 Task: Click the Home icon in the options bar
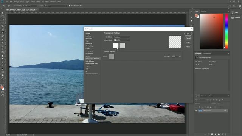(3, 6)
